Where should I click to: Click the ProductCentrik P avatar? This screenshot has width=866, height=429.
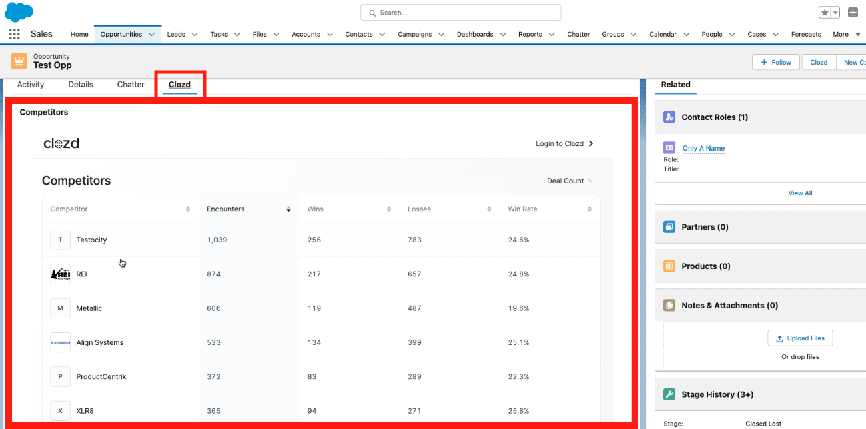pyautogui.click(x=60, y=376)
